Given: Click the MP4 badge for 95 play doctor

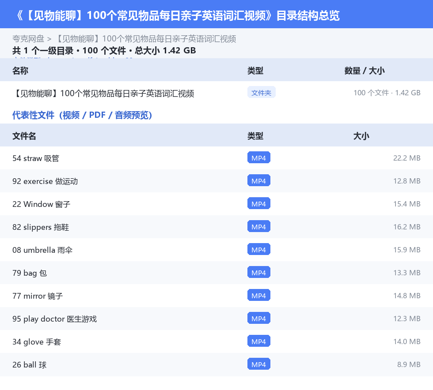Looking at the screenshot, I should tap(259, 318).
